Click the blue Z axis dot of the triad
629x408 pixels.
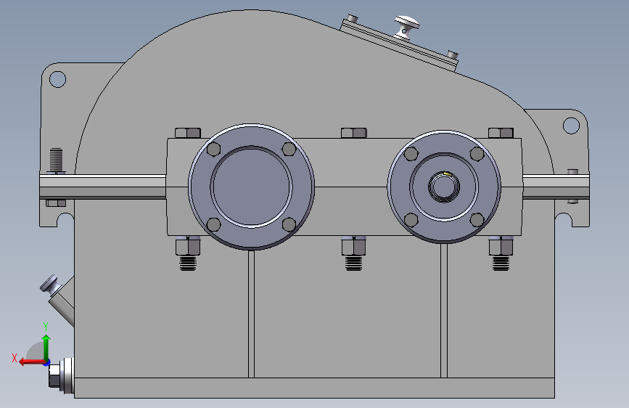47,363
